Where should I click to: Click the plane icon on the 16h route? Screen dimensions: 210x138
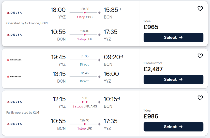[99, 102]
